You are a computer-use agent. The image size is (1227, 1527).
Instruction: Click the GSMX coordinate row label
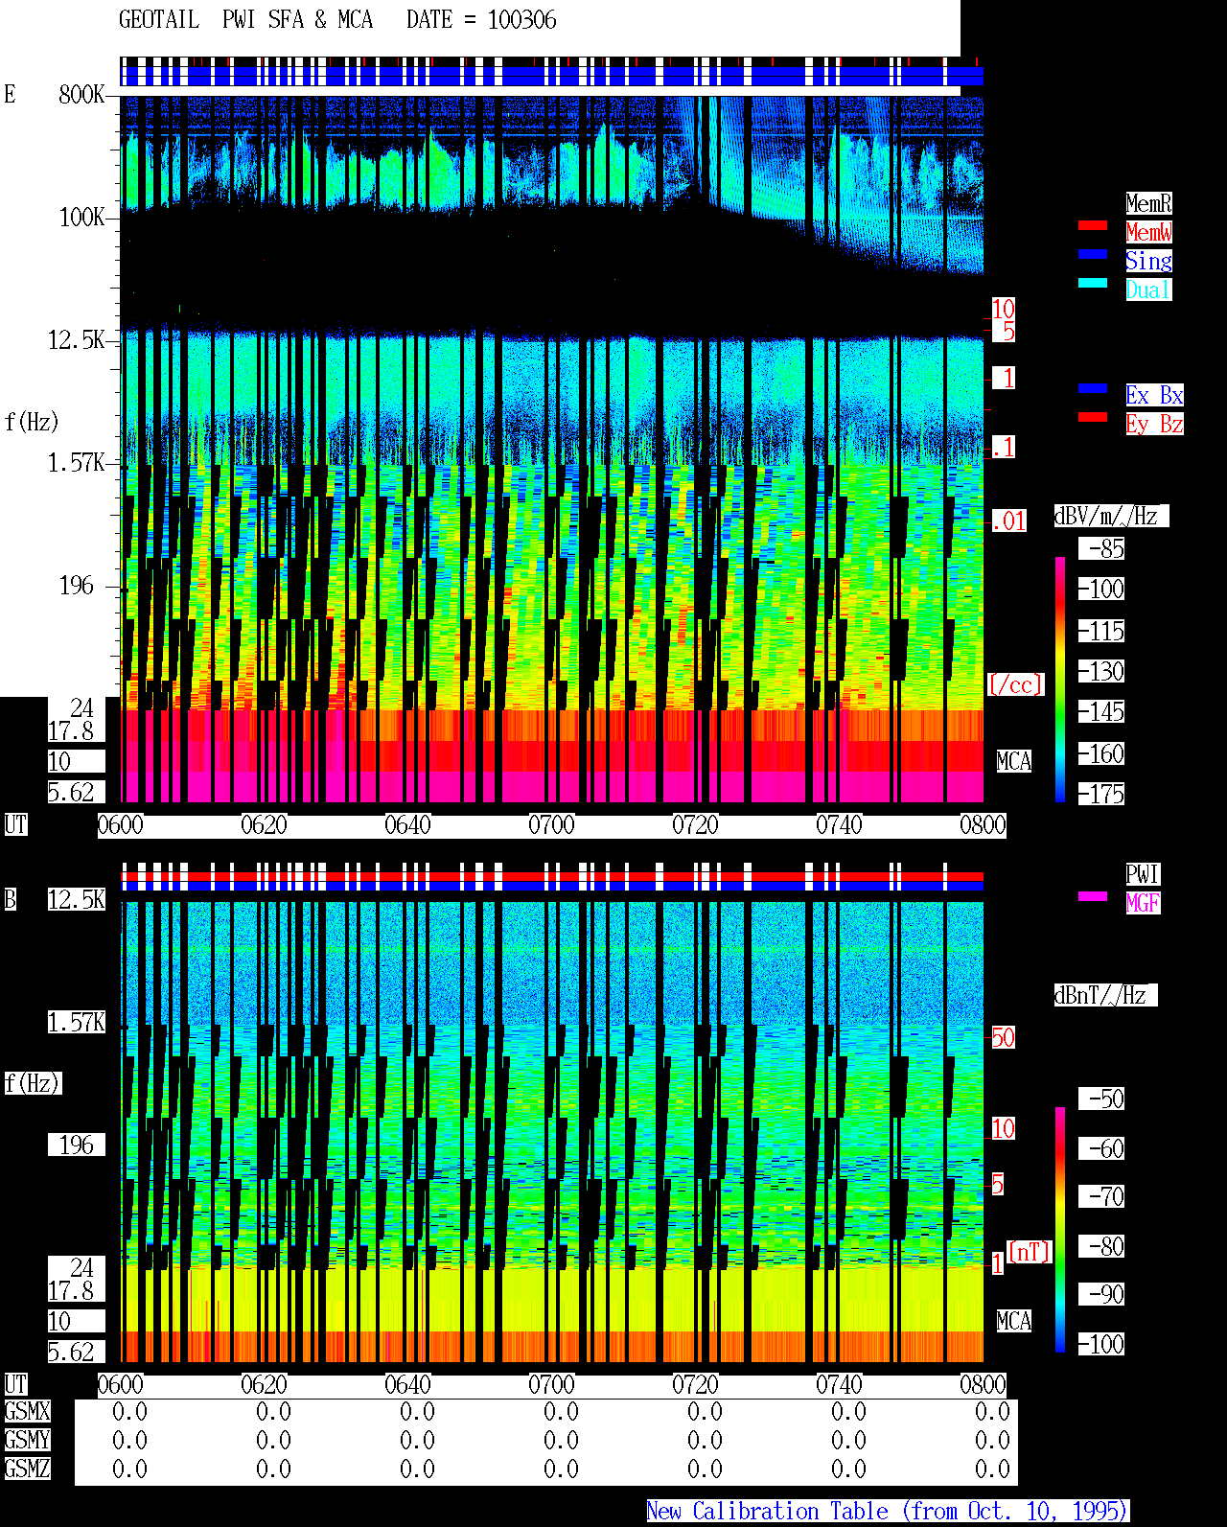[x=27, y=1412]
